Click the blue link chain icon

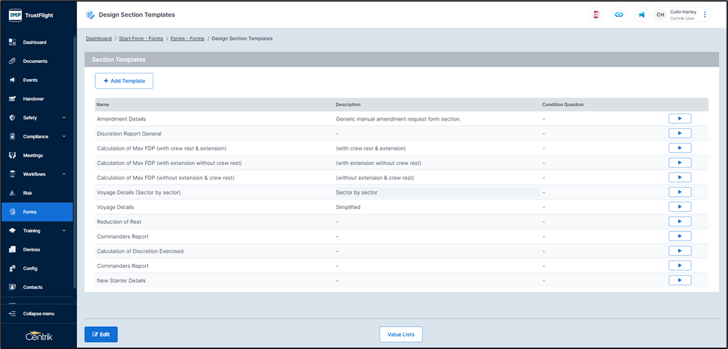(619, 15)
